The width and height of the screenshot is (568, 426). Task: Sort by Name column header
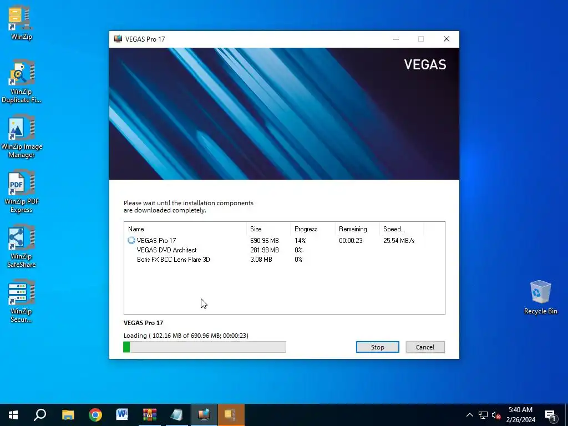click(x=185, y=229)
